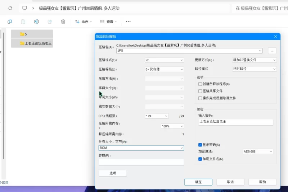This screenshot has width=288, height=192.
Task: Open the 路径模式 相对路径 dropdown
Action: [x=254, y=69]
